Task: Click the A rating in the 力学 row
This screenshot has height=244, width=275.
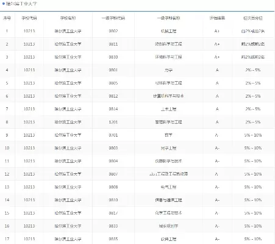Action: click(217, 70)
